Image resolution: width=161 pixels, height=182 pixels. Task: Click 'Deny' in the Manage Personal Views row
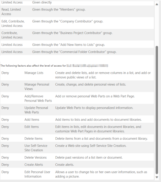[x=5, y=84]
